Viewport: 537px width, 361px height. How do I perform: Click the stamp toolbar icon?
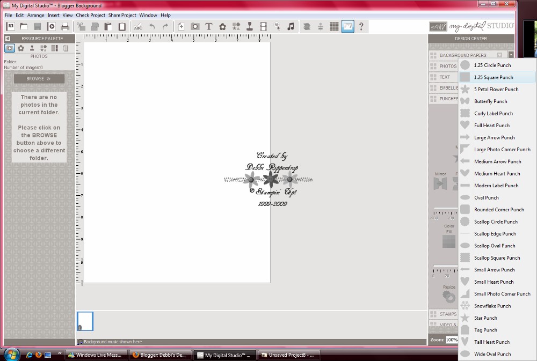pos(250,26)
